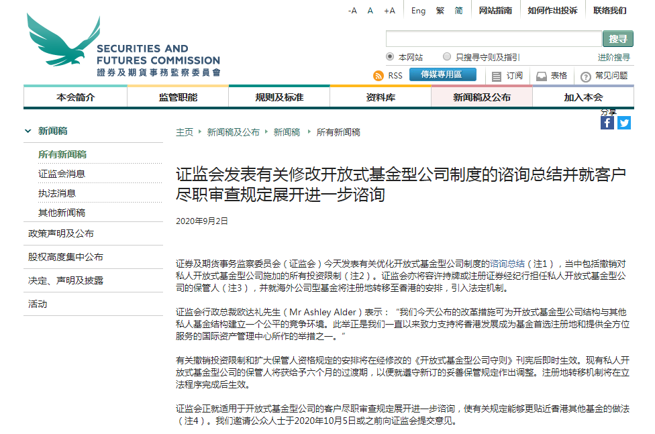Image resolution: width=655 pixels, height=434 pixels.
Task: Go to 新闻稿及公布 in the breadcrumb
Action: click(233, 132)
